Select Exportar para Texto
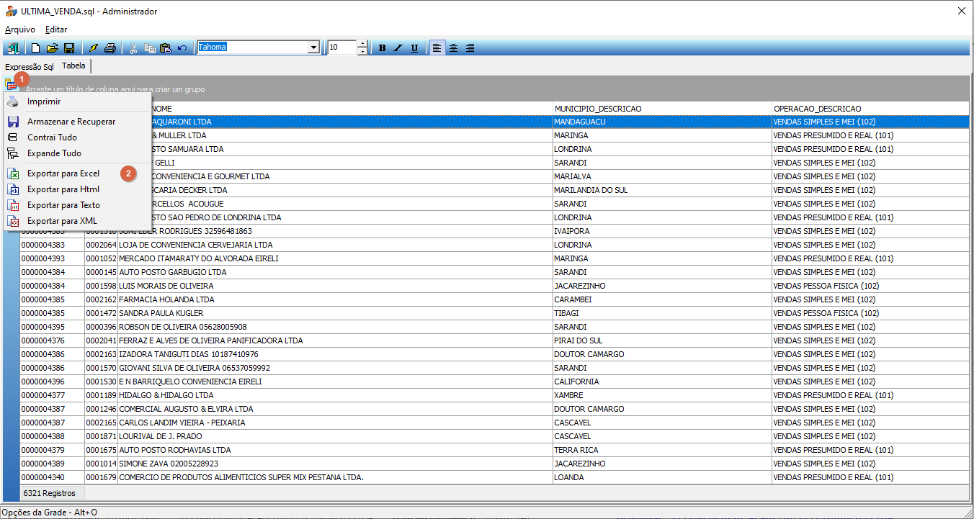The width and height of the screenshot is (974, 519). coord(77,205)
